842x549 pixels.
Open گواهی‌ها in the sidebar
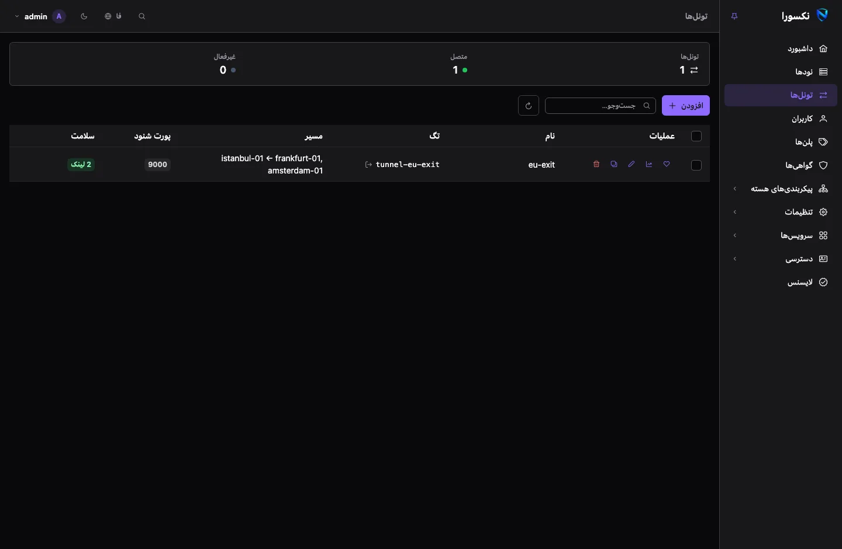pos(781,165)
